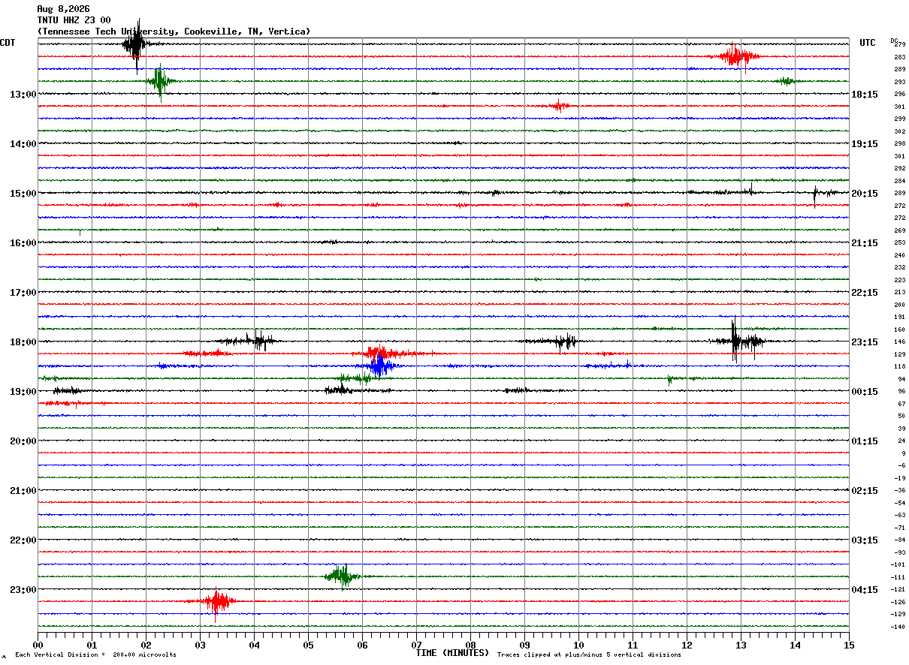
Task: Click the red seismic burst near minute 13
Action: (735, 56)
